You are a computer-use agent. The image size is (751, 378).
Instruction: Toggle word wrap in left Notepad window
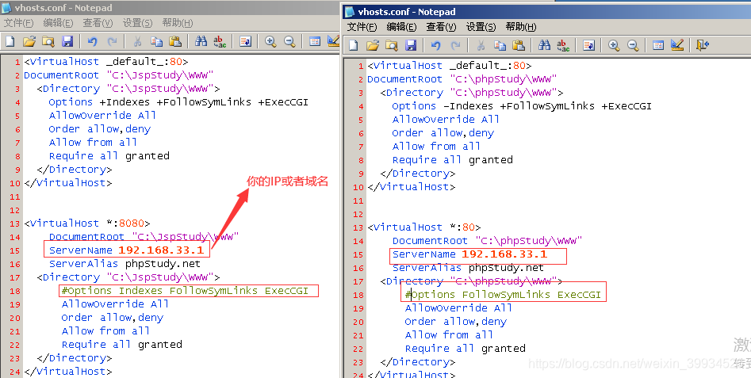[245, 41]
